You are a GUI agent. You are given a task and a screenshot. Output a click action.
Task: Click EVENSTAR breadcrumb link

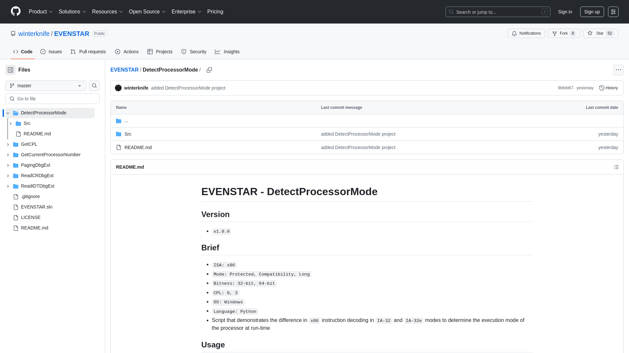(x=124, y=70)
